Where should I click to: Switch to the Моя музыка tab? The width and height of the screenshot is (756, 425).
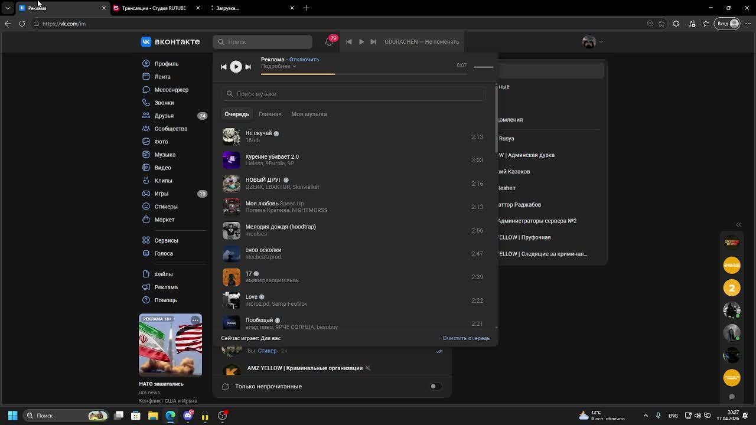click(309, 114)
